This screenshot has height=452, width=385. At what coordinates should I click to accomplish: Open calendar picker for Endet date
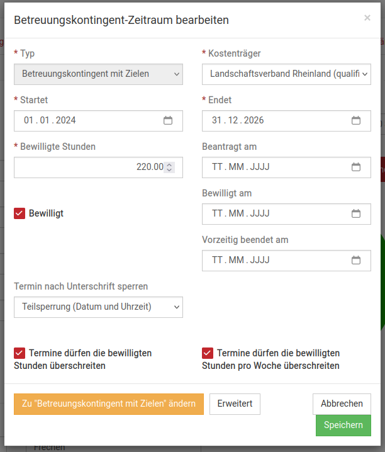pyautogui.click(x=356, y=120)
